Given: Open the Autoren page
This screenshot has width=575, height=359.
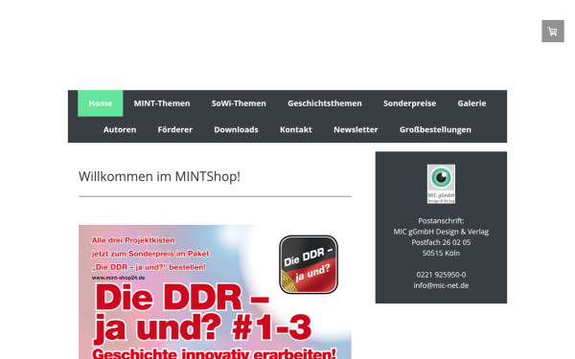Looking at the screenshot, I should pos(120,129).
